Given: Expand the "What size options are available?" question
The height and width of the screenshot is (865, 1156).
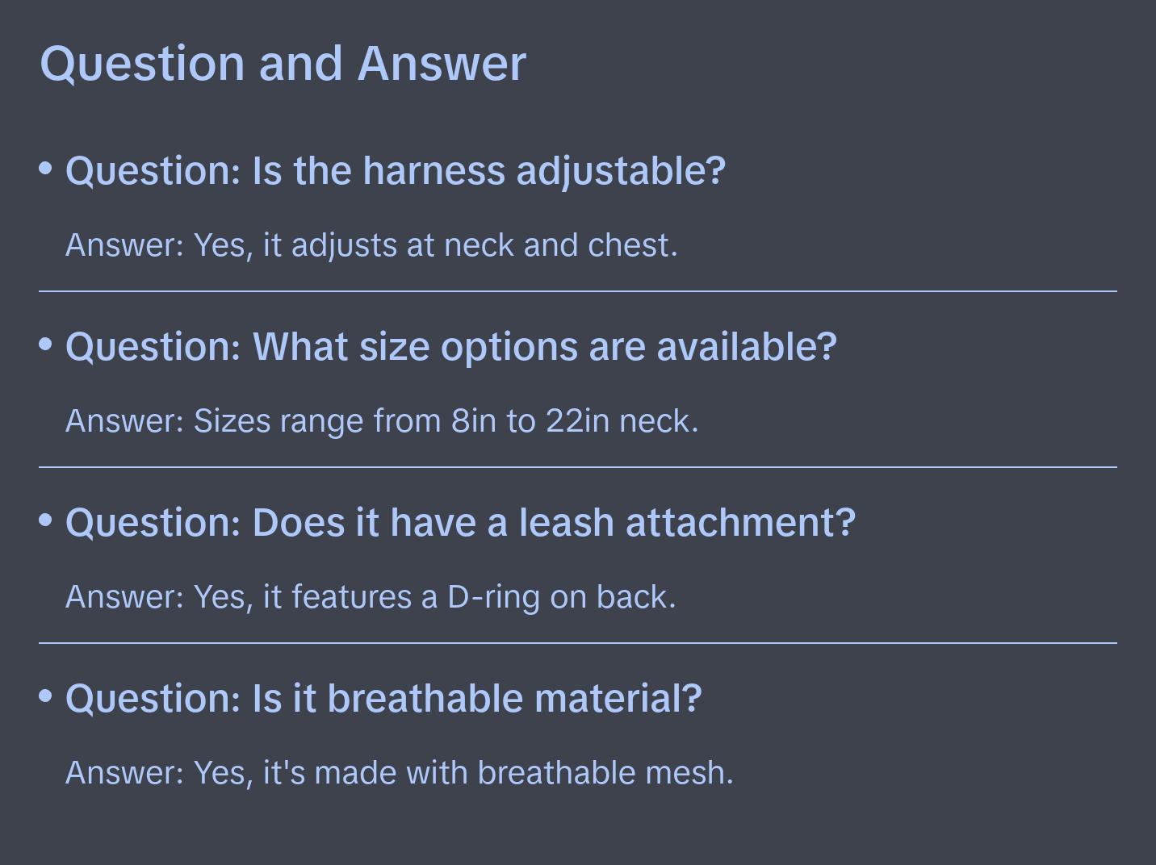Looking at the screenshot, I should [450, 347].
